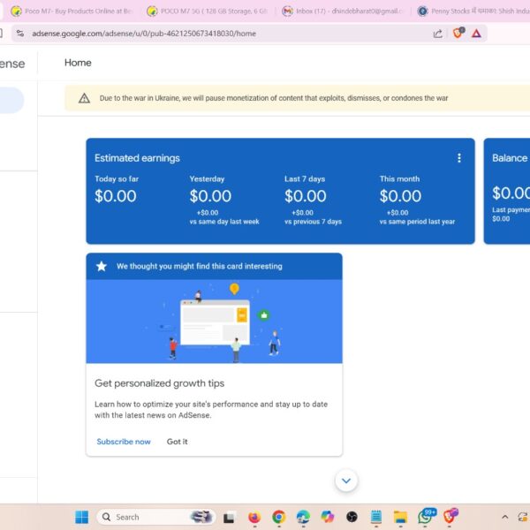Launch Google Chrome from the taskbar

(279, 517)
